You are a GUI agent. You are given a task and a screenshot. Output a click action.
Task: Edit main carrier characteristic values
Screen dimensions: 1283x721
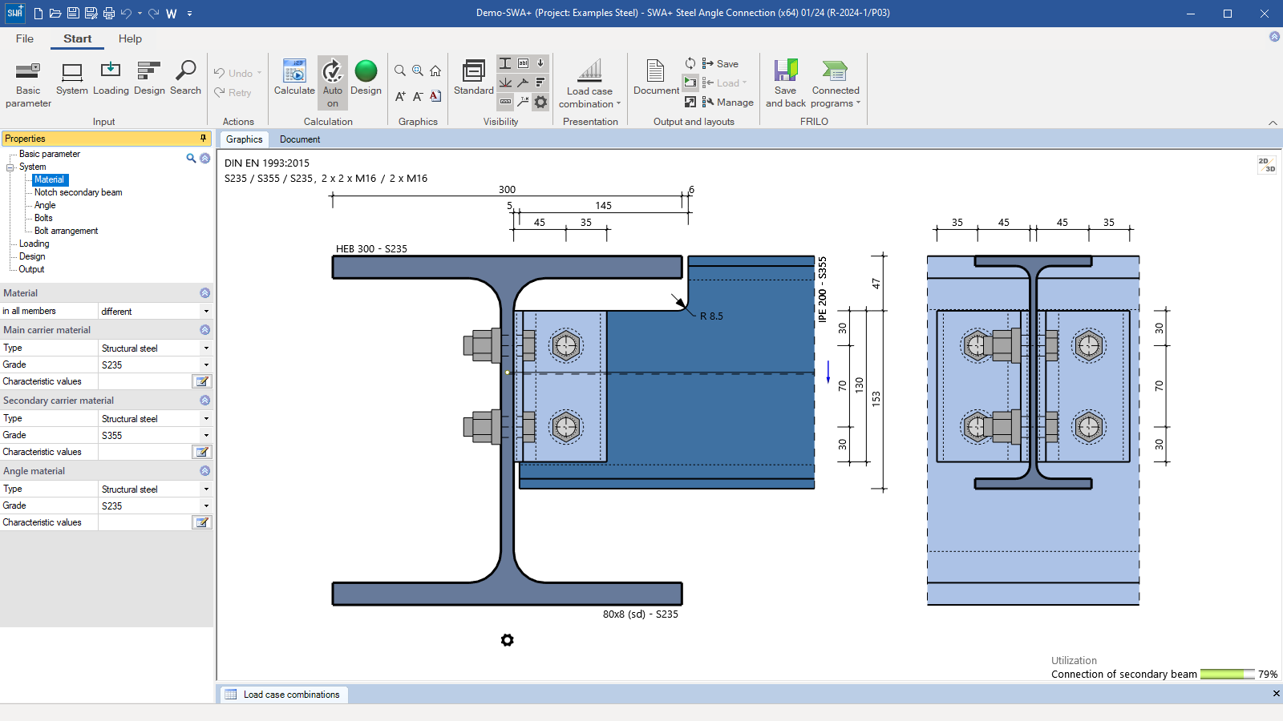point(202,381)
